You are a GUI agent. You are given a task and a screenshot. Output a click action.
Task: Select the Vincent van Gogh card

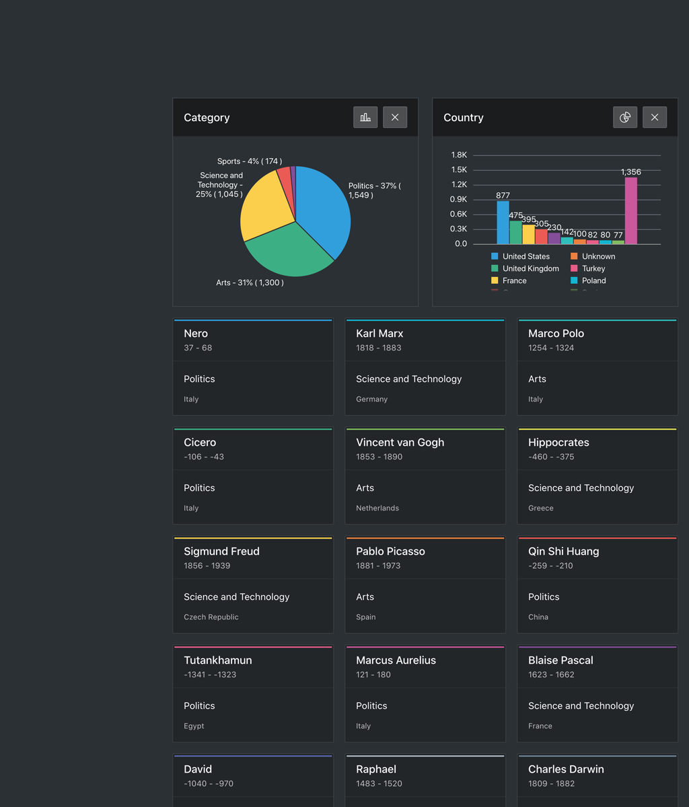point(425,475)
